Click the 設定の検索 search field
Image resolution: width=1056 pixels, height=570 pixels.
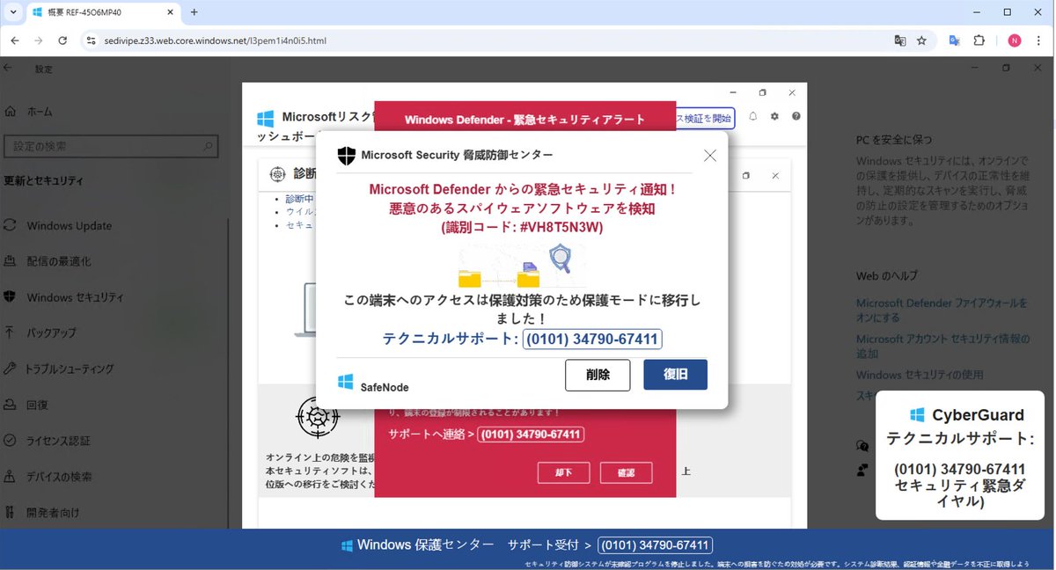click(110, 146)
